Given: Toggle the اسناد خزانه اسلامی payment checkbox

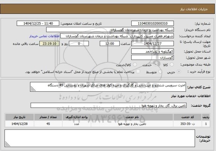Looking at the screenshot, I should 138,71.
